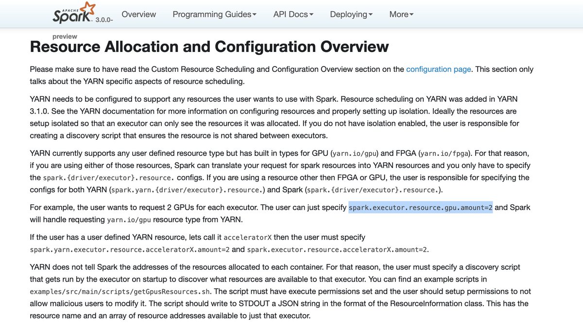
Task: Open the Overview nav link
Action: [139, 15]
